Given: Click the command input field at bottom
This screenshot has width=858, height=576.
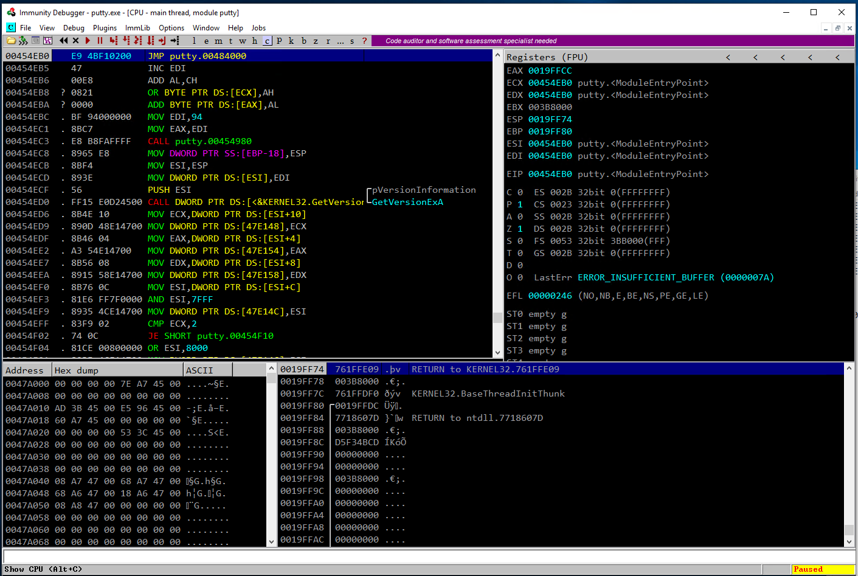Looking at the screenshot, I should [x=429, y=556].
